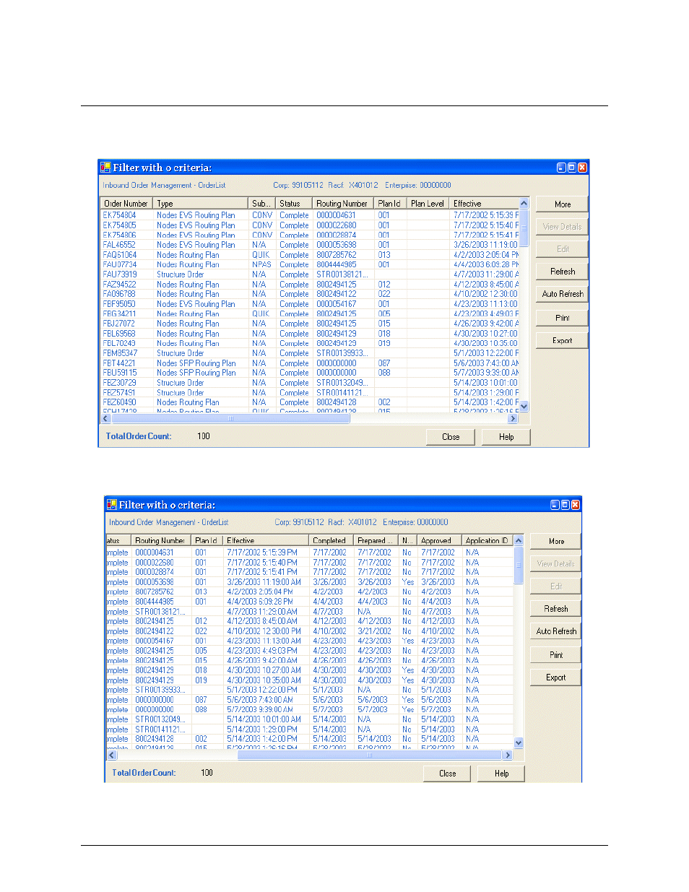
Task: Click upper window scroll up arrow
Action: click(x=524, y=204)
